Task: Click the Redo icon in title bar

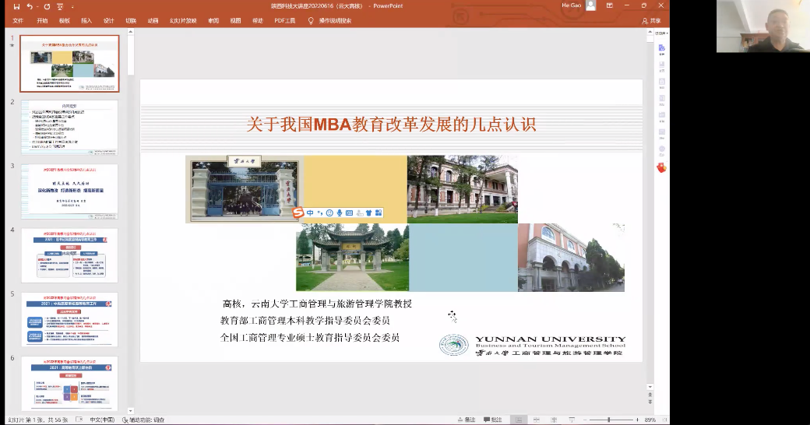Action: coord(48,6)
